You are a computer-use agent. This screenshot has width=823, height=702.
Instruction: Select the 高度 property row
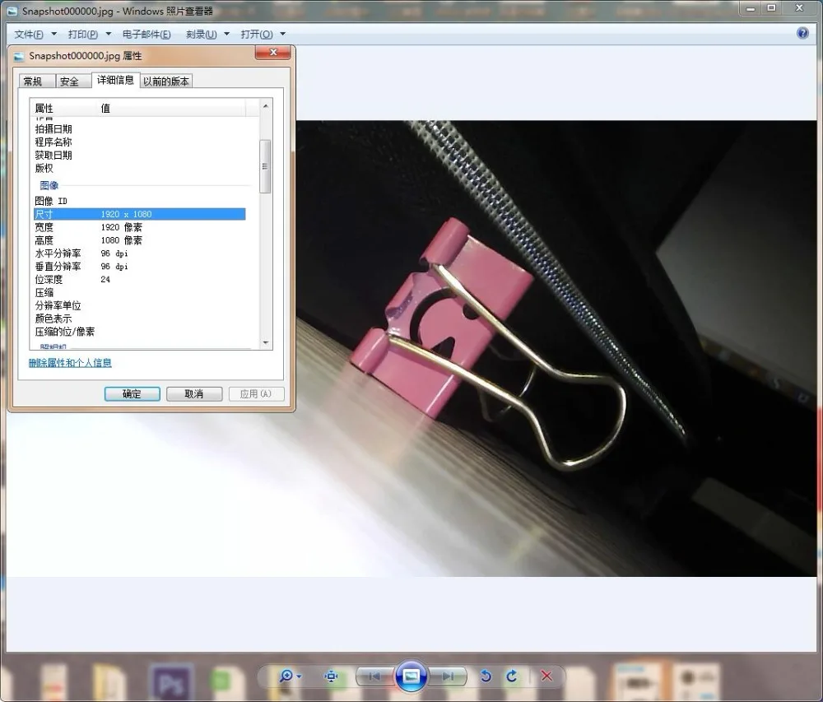[x=139, y=240]
